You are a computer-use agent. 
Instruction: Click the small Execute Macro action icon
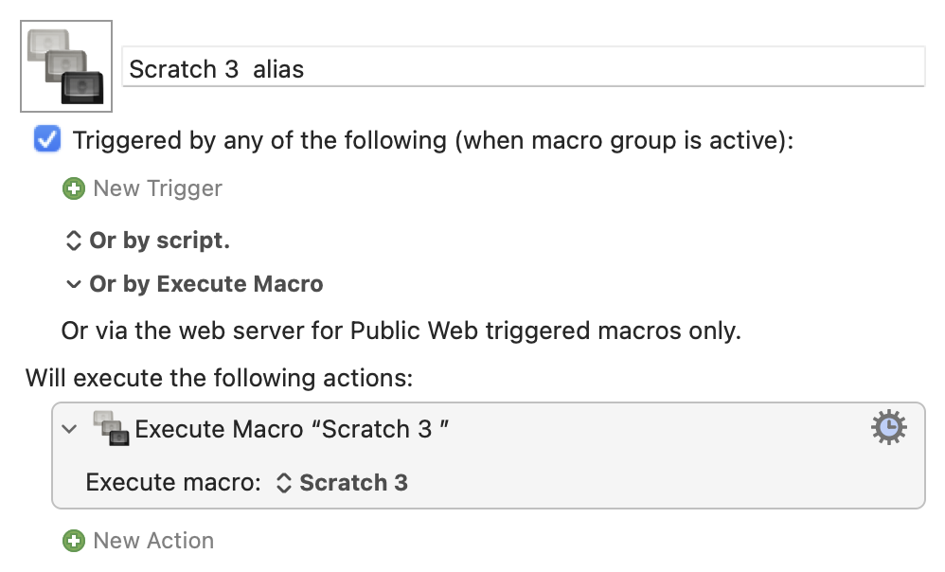click(x=111, y=428)
